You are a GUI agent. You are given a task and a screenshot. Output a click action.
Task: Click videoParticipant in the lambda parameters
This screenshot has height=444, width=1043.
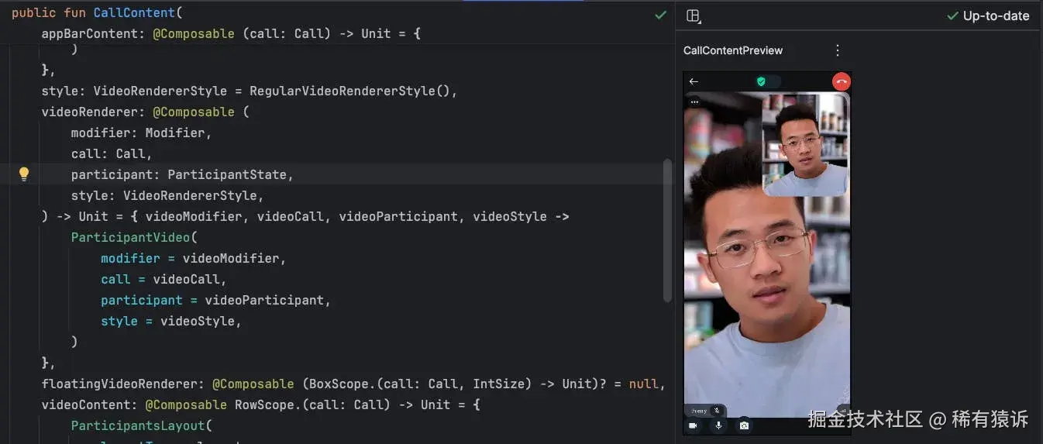pyautogui.click(x=398, y=216)
